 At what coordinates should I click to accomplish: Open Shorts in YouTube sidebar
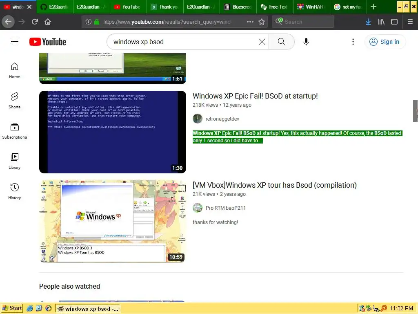(x=15, y=101)
